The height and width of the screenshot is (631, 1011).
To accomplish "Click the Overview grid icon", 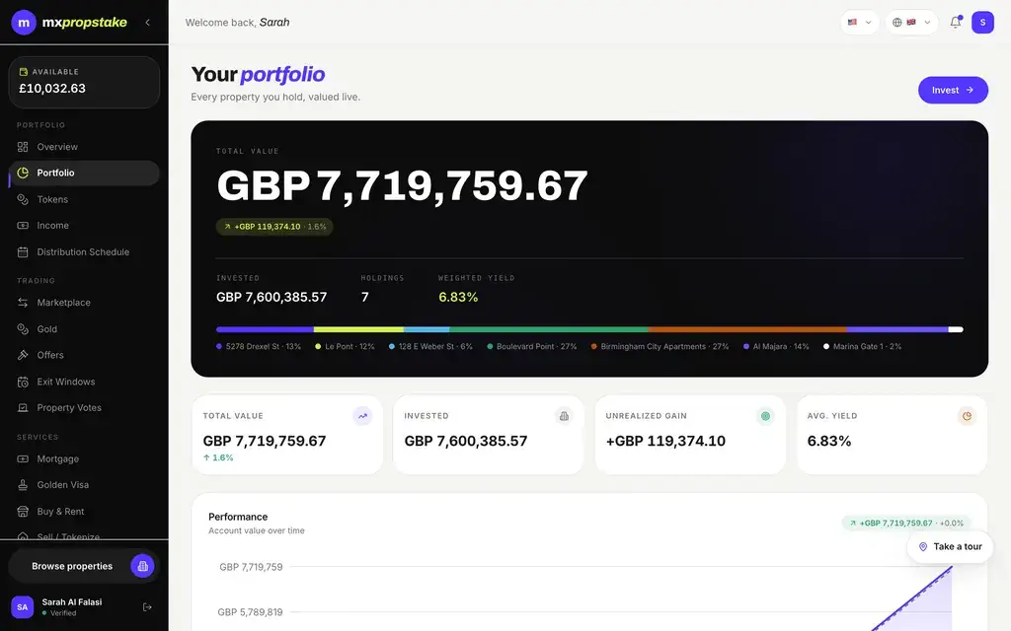I will (x=23, y=147).
